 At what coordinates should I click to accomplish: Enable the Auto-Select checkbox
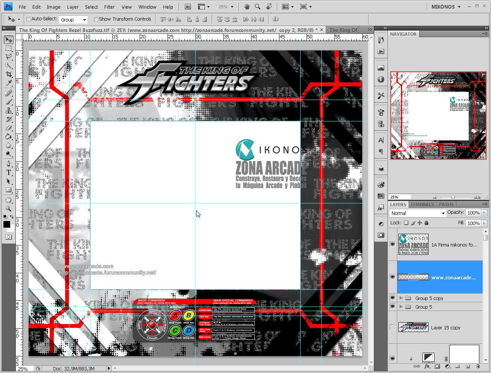click(28, 19)
